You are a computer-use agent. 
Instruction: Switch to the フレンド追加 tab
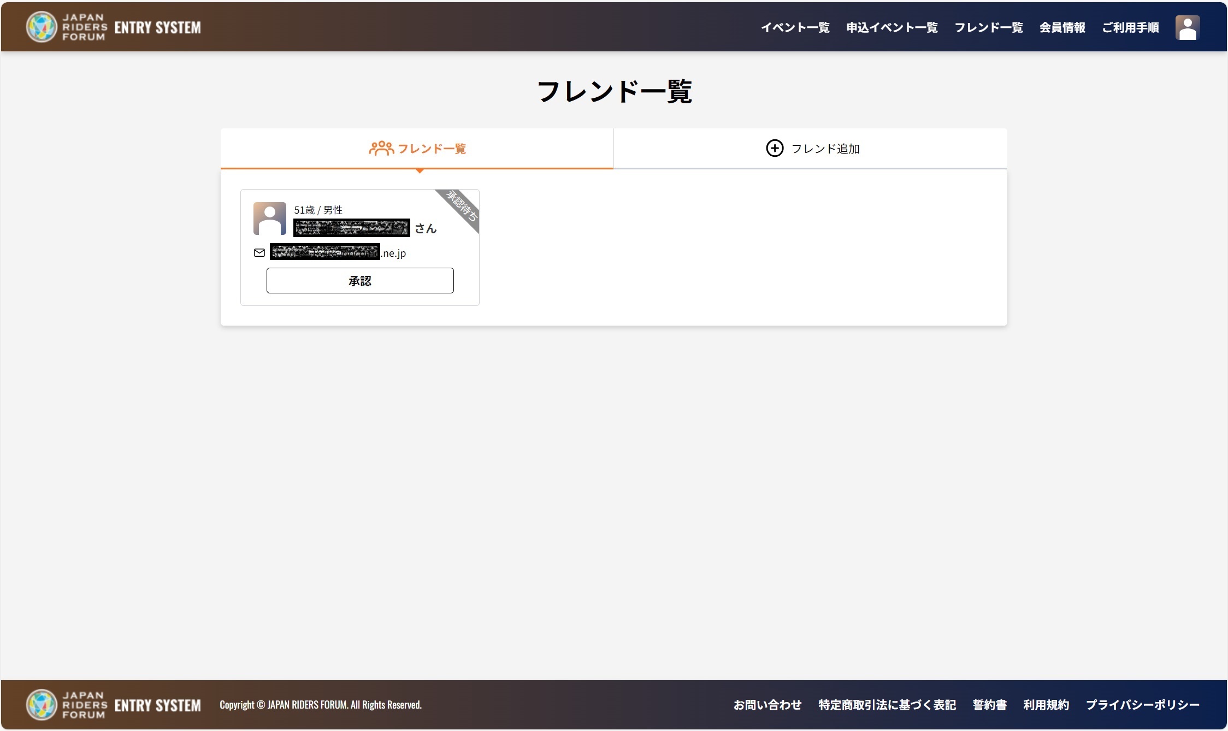(x=825, y=149)
